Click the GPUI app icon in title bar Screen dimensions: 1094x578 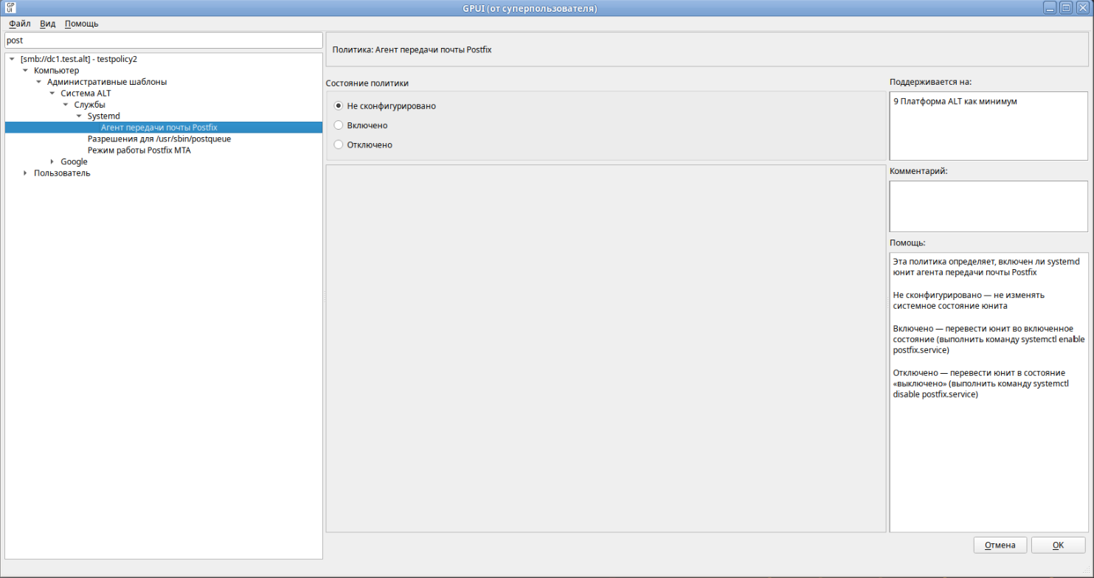[10, 8]
